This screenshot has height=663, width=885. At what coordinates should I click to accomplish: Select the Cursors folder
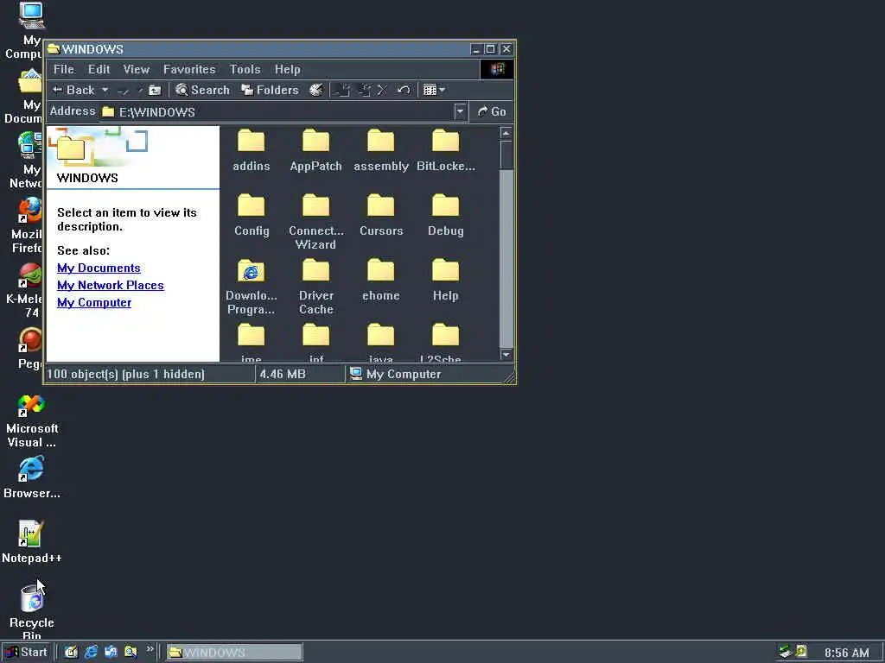pos(381,215)
